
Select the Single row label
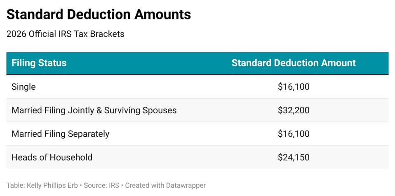(x=24, y=87)
